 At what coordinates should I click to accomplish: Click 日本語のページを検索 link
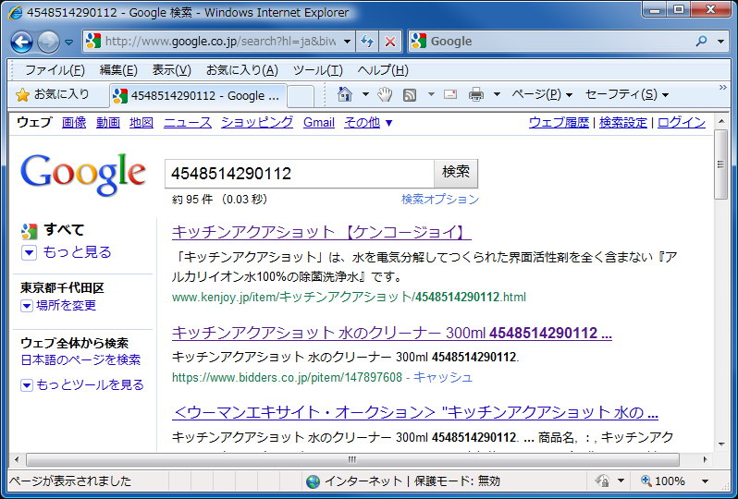point(80,360)
